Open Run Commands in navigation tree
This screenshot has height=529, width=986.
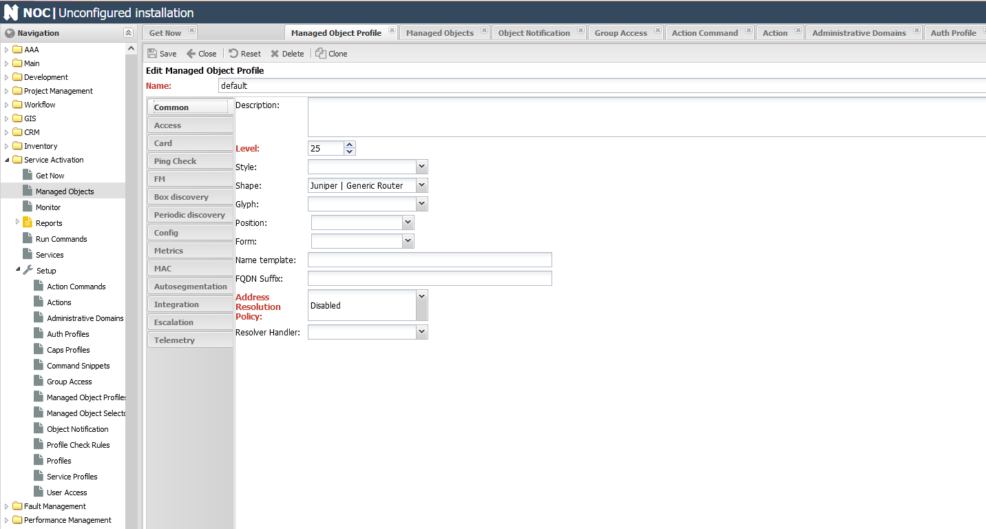(61, 239)
